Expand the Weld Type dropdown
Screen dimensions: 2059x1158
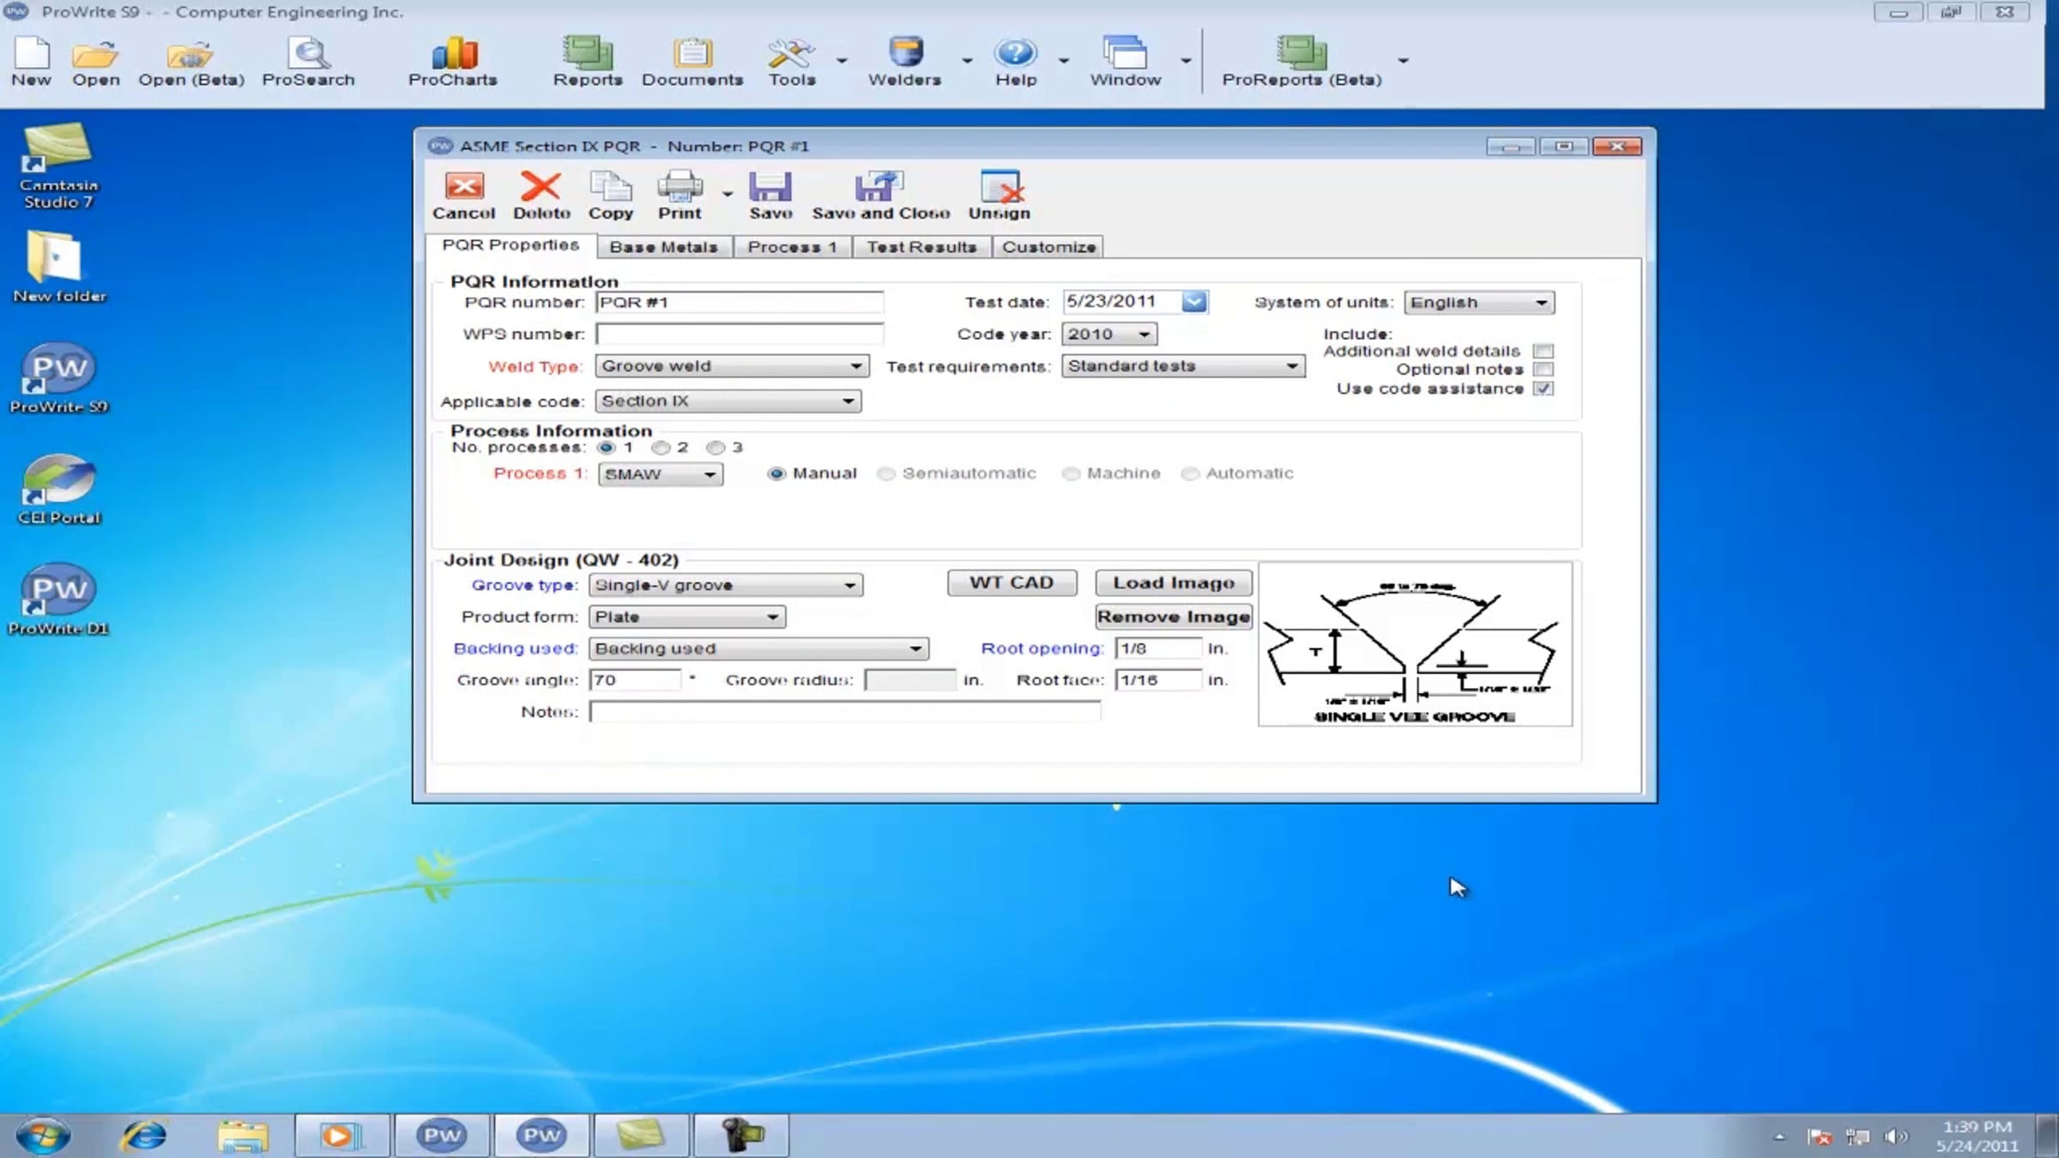point(855,366)
